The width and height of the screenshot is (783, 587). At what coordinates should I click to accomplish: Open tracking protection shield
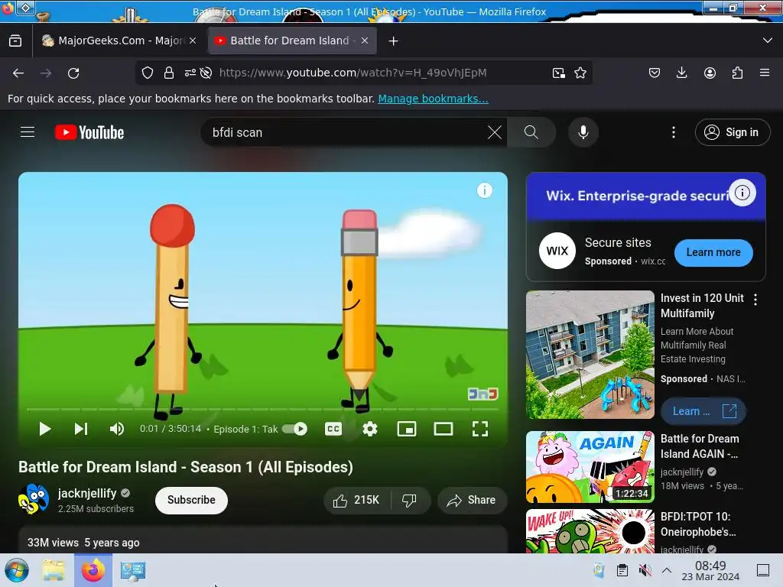coord(148,73)
